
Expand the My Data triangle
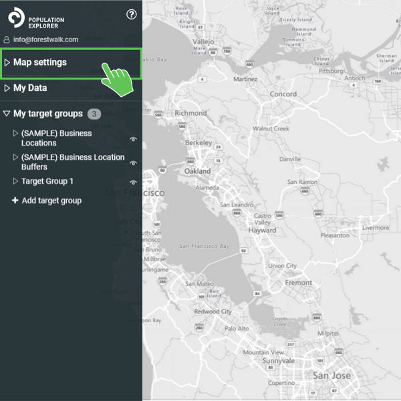7,88
